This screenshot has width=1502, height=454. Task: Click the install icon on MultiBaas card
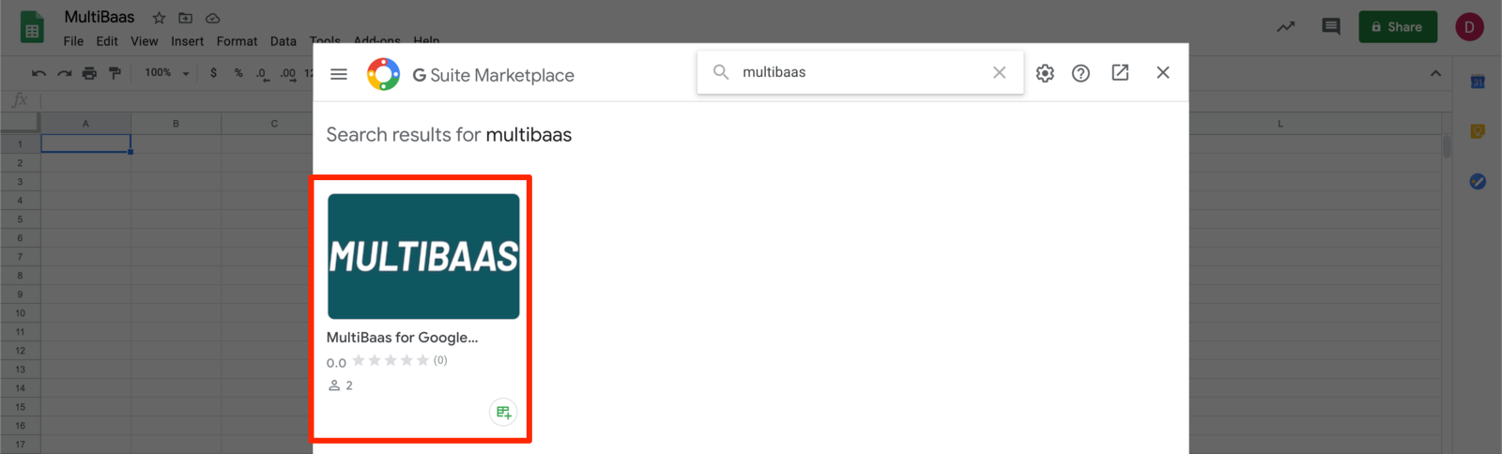[503, 412]
